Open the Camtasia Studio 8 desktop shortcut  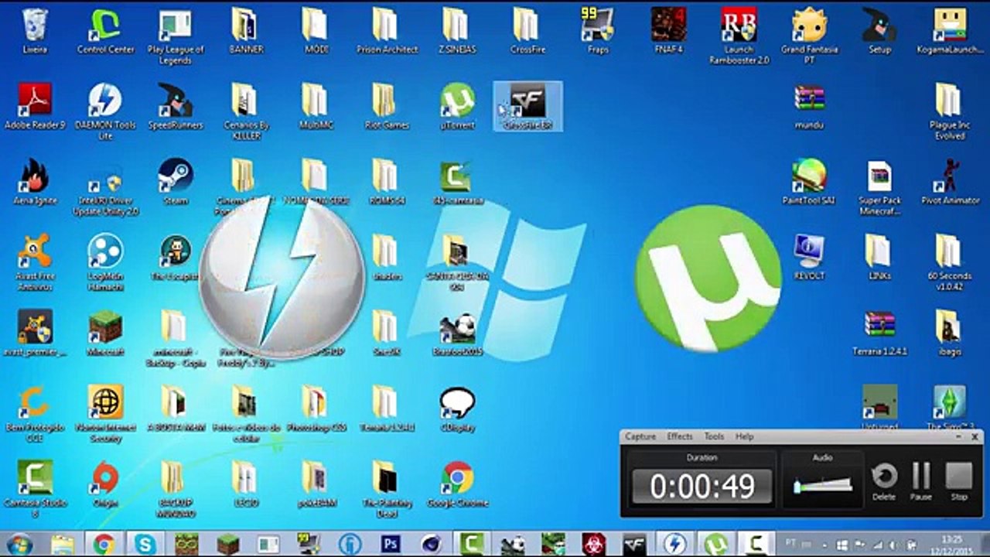(x=35, y=490)
